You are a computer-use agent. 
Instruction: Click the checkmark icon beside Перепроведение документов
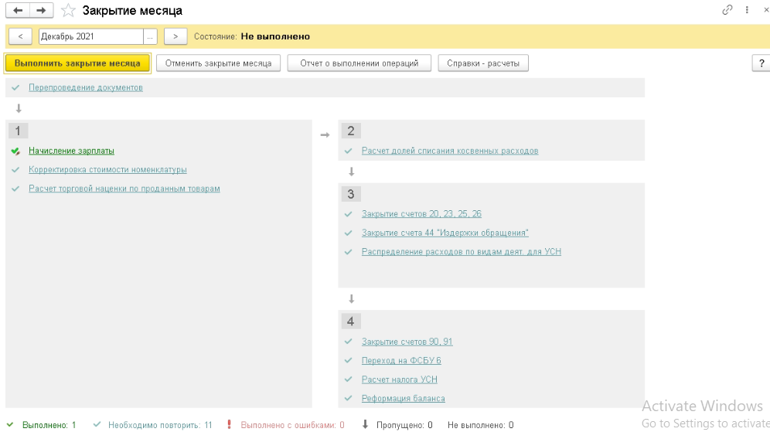(x=15, y=88)
